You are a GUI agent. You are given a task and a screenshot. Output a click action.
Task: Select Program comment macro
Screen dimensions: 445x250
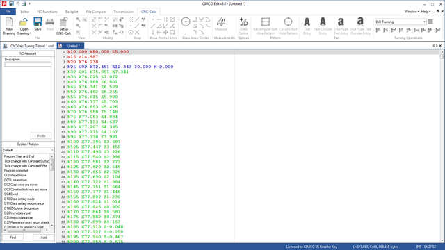click(16, 171)
